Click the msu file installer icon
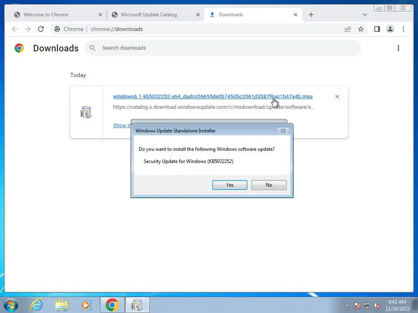418x313 pixels. [86, 112]
